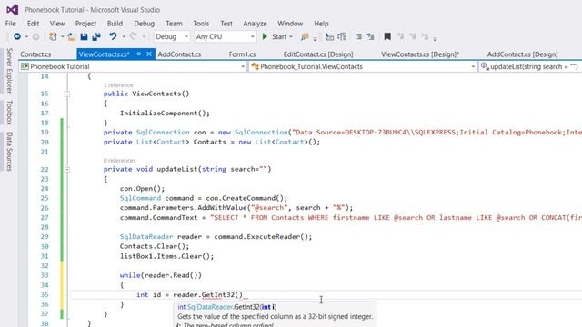The width and height of the screenshot is (582, 327).
Task: Open the Phonebook_Tutorial.ViewContacts class dropdown
Action: click(363, 66)
